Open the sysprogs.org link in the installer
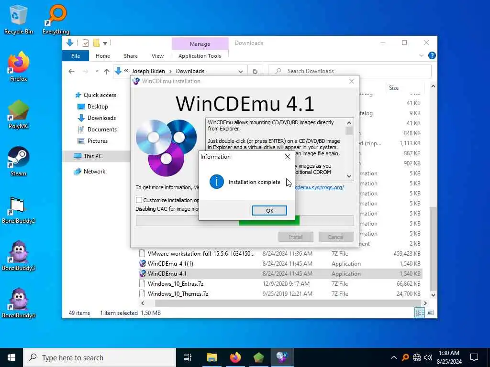 click(319, 187)
